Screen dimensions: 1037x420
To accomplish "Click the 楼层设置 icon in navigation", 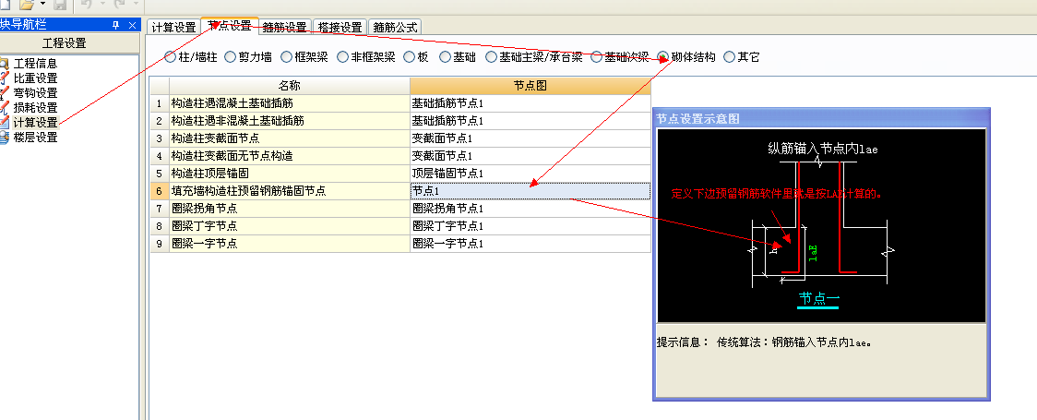I will coord(4,137).
